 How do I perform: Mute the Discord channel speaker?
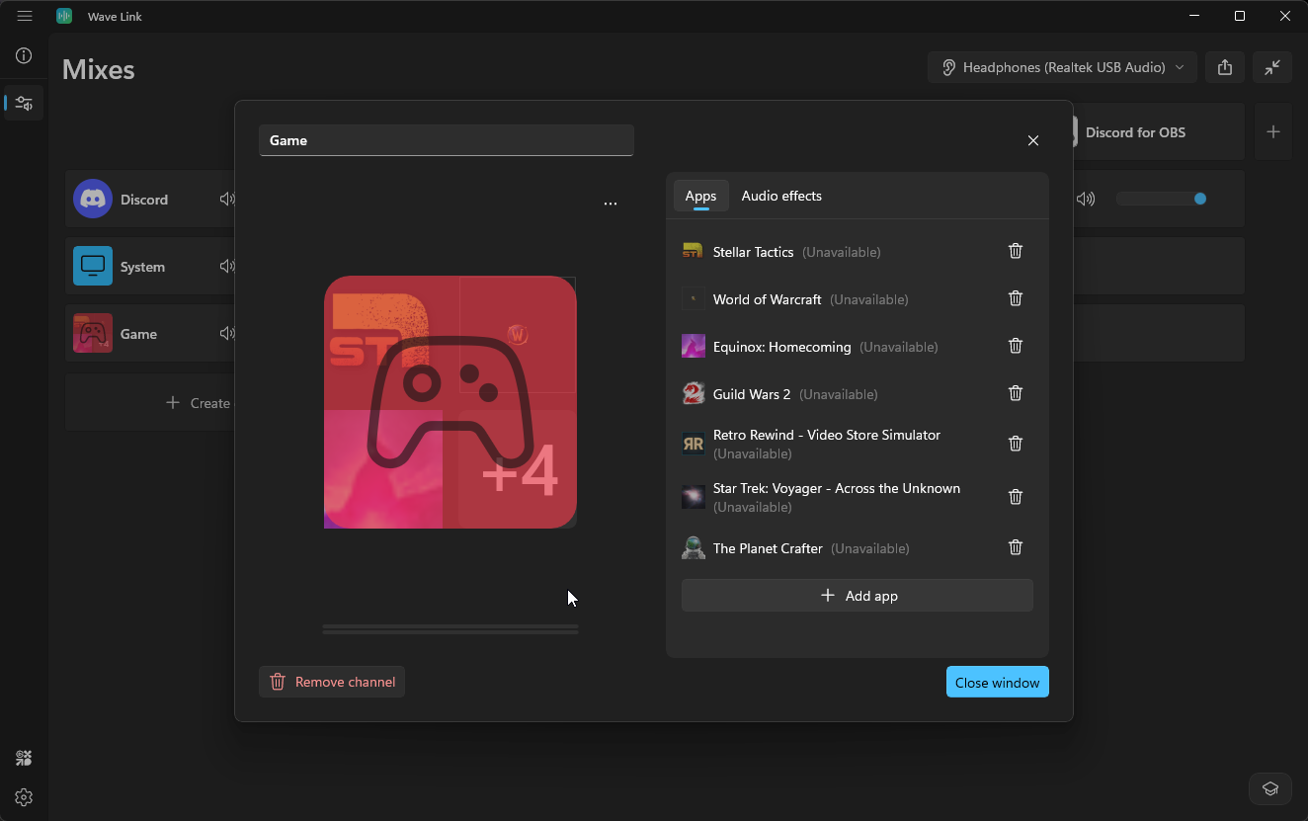click(x=227, y=200)
